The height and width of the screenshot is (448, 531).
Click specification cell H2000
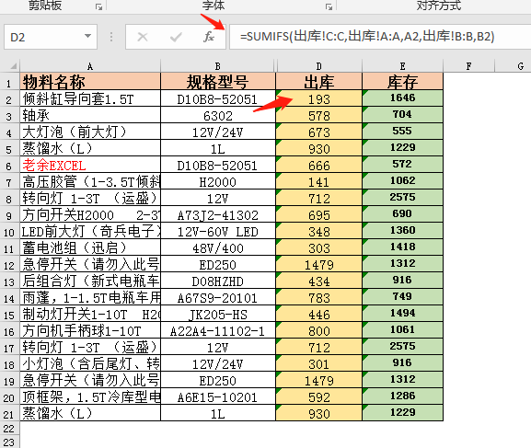click(x=218, y=181)
